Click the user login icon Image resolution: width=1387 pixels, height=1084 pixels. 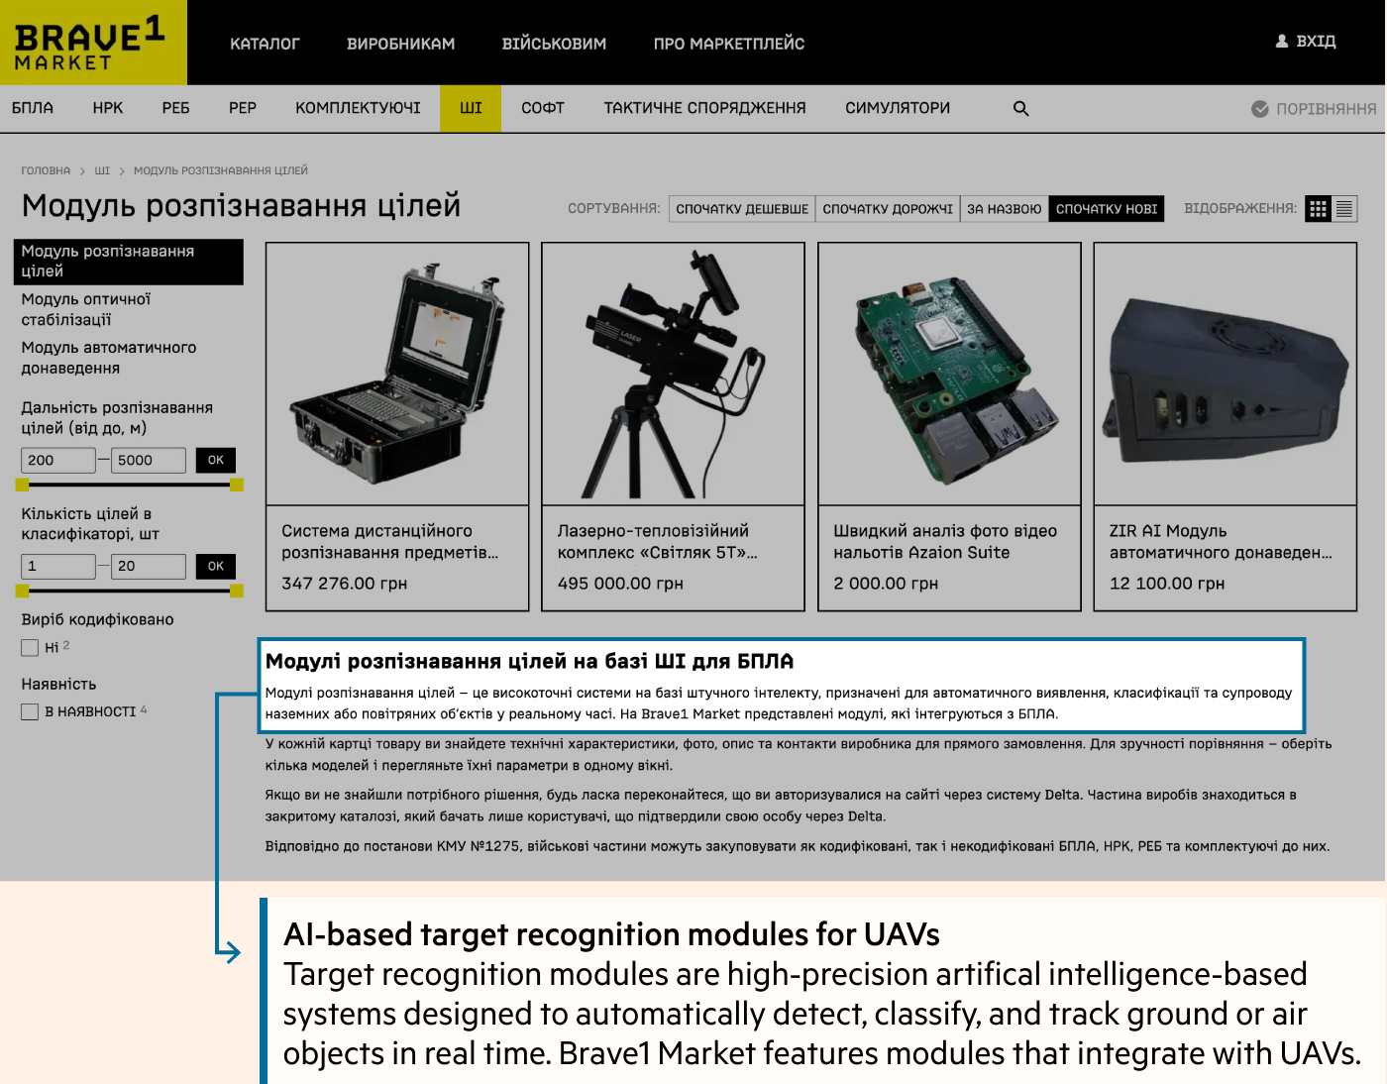(x=1282, y=42)
